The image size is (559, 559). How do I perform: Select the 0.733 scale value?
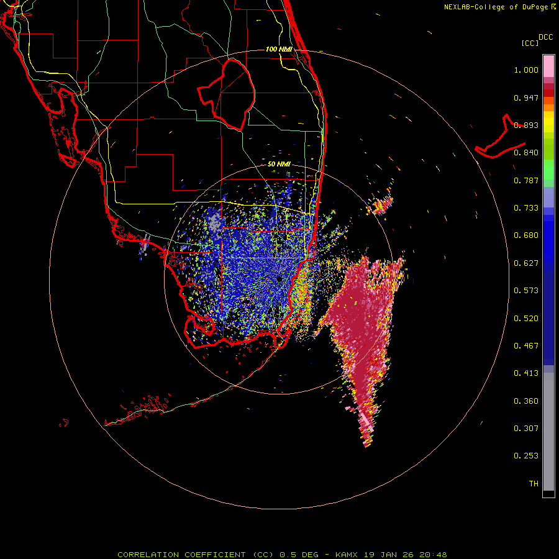pyautogui.click(x=526, y=208)
